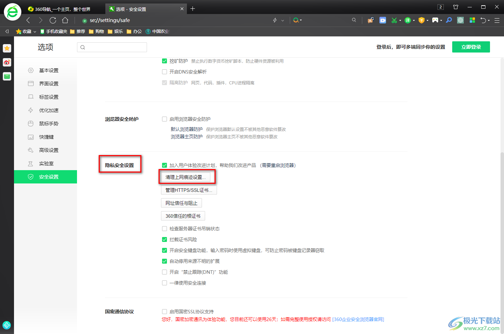
Task: Click the undo closed tab icon
Action: pos(483,20)
